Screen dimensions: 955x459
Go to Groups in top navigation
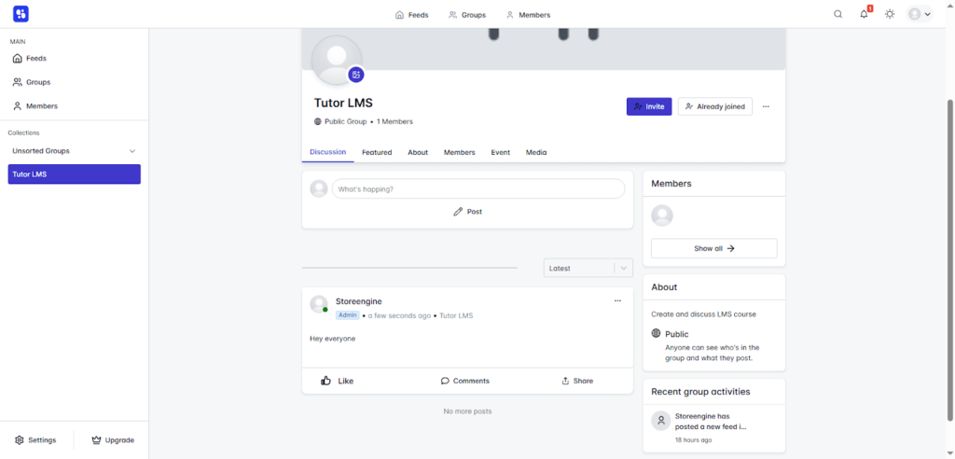pos(467,15)
